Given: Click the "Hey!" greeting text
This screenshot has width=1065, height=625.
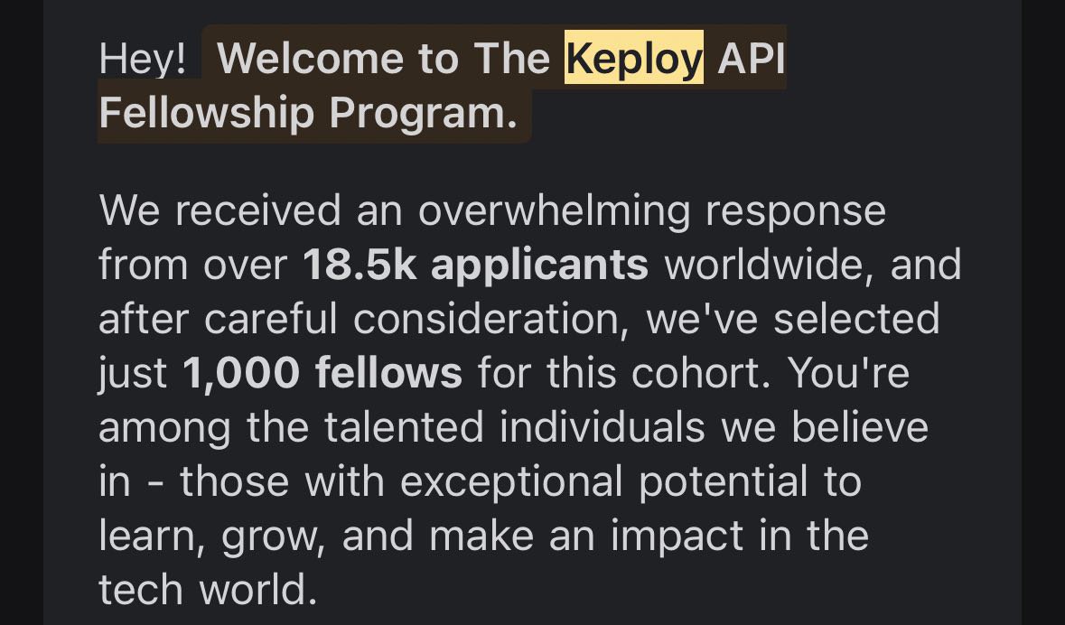Looking at the screenshot, I should click(x=143, y=60).
